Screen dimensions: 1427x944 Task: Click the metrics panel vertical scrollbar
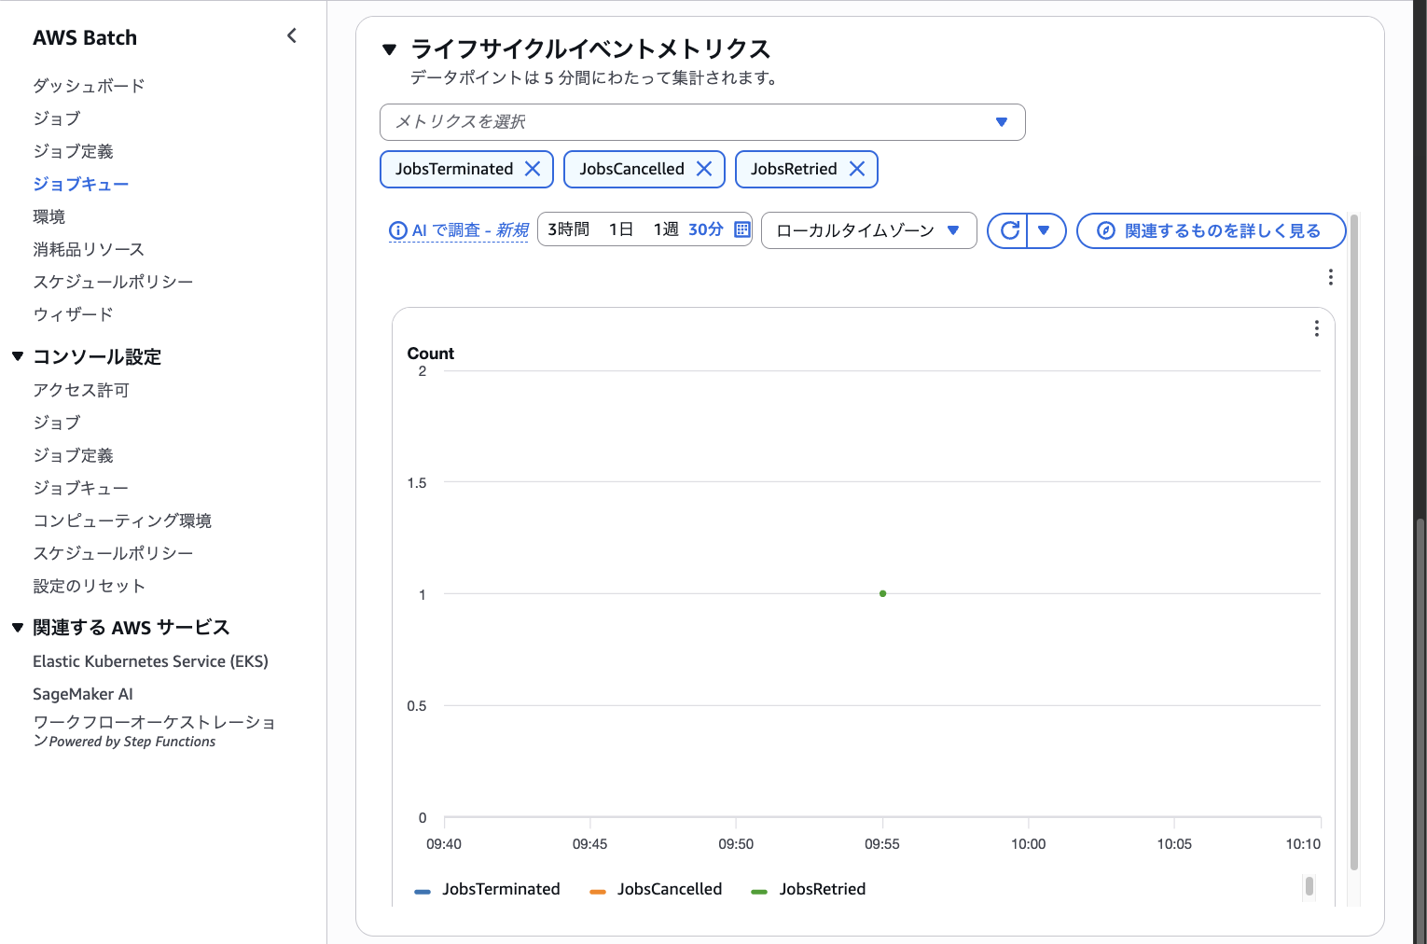tap(1354, 541)
